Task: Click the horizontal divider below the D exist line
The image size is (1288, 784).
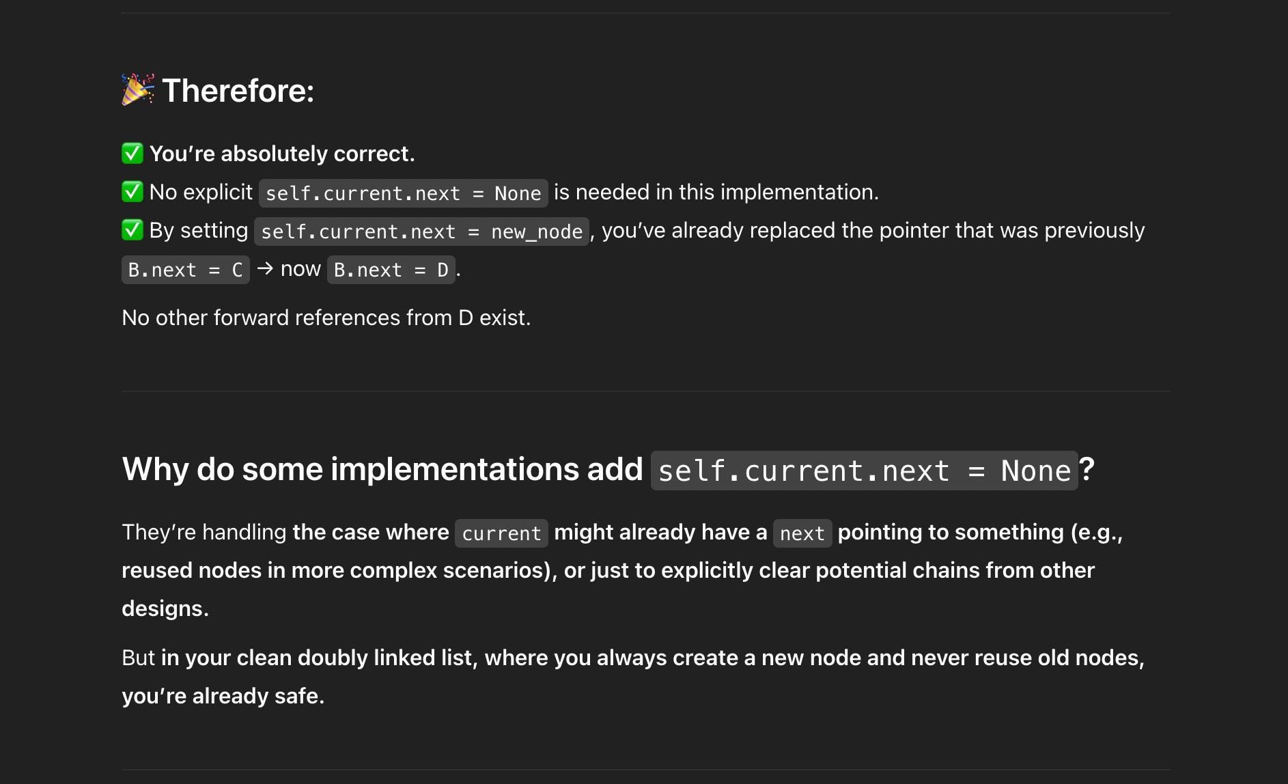Action: (x=645, y=391)
